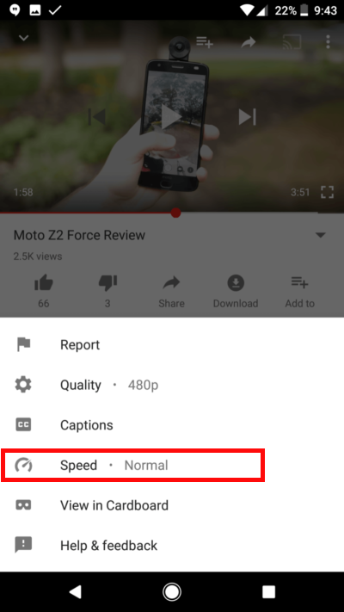Skip to the previous video
The image size is (344, 612).
(96, 117)
